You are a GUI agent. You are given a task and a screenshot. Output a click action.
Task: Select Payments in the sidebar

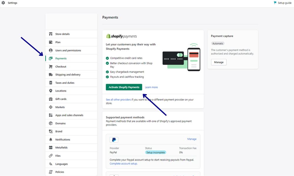coord(71,58)
